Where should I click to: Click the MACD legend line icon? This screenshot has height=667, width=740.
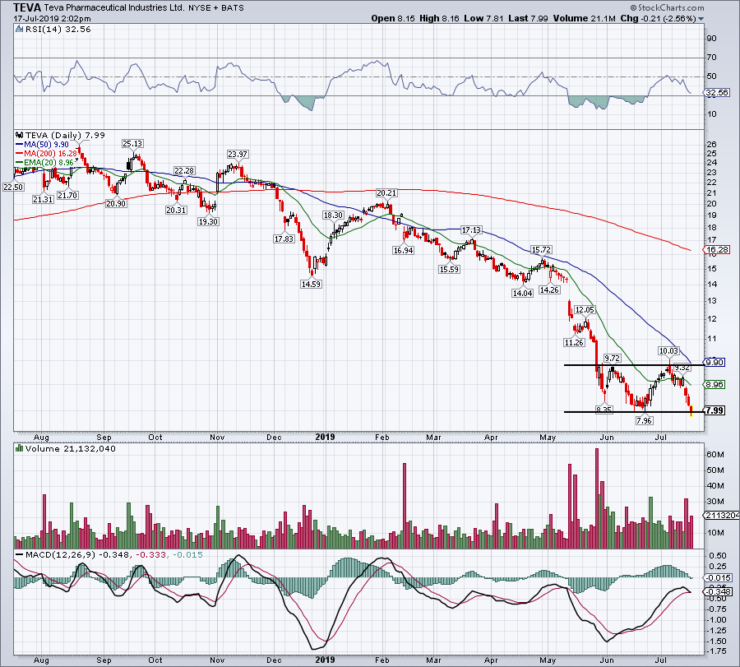point(19,554)
